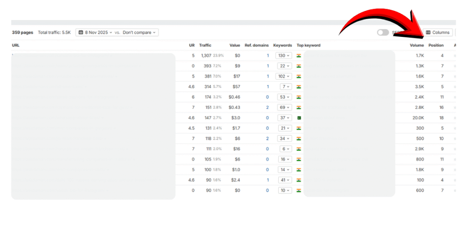This screenshot has width=467, height=233.
Task: Click the Ref. domains column header
Action: click(x=256, y=46)
